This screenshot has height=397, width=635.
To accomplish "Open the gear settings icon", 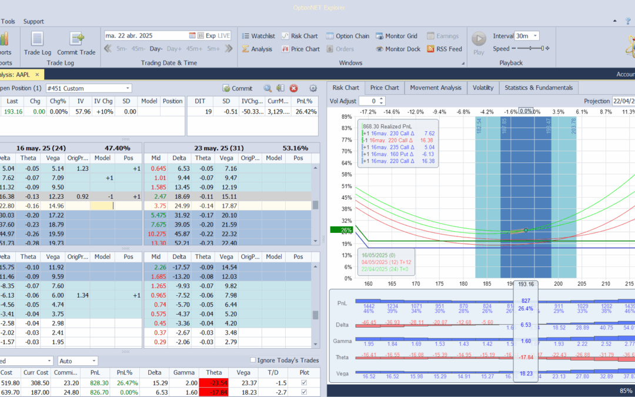I will click(313, 88).
